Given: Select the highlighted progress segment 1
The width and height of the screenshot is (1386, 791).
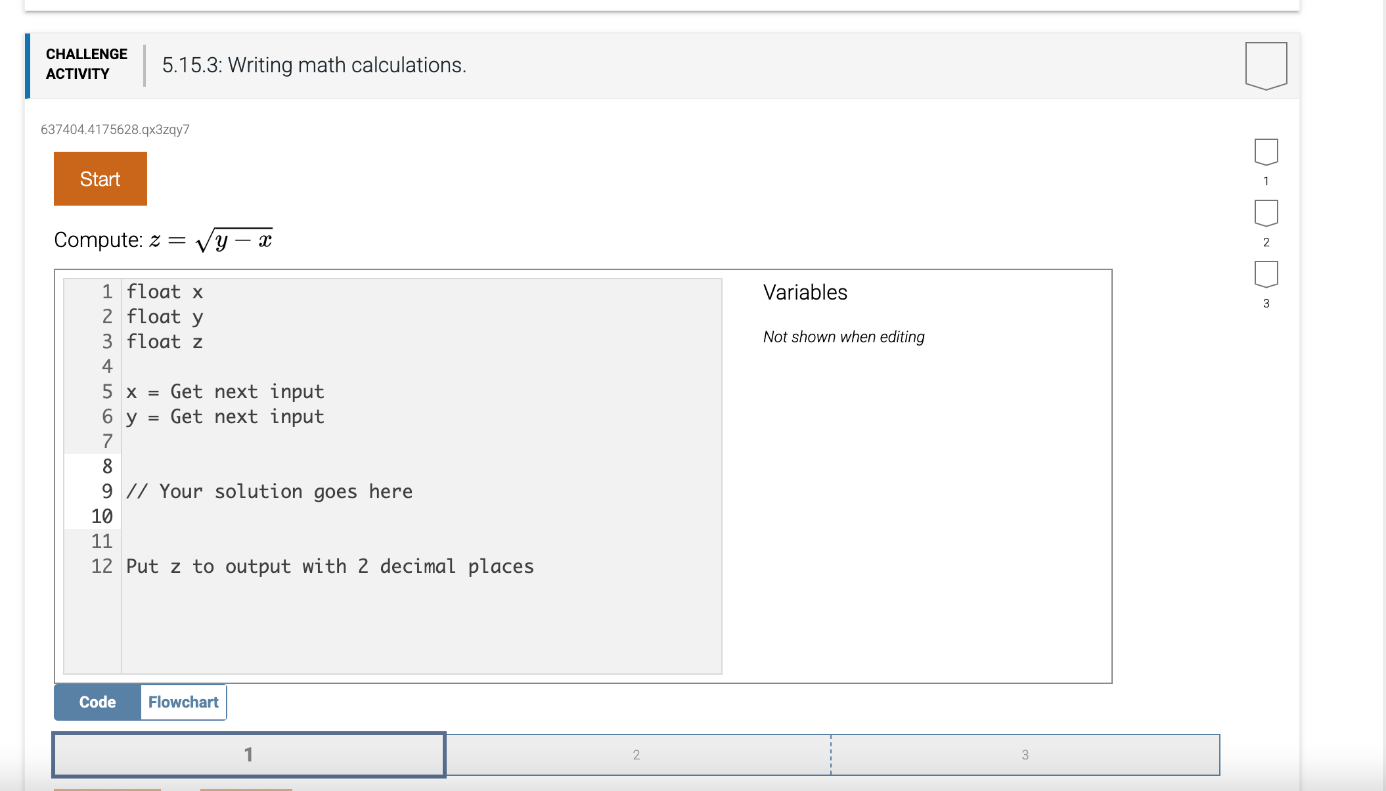Looking at the screenshot, I should 249,755.
